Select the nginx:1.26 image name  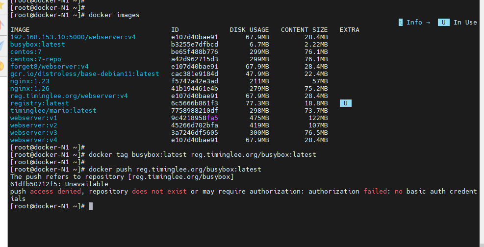tap(29, 89)
